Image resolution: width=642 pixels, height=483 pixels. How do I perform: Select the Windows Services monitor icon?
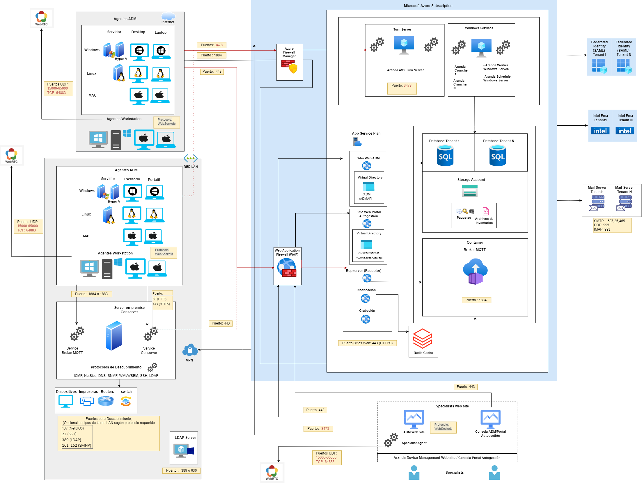click(x=481, y=48)
